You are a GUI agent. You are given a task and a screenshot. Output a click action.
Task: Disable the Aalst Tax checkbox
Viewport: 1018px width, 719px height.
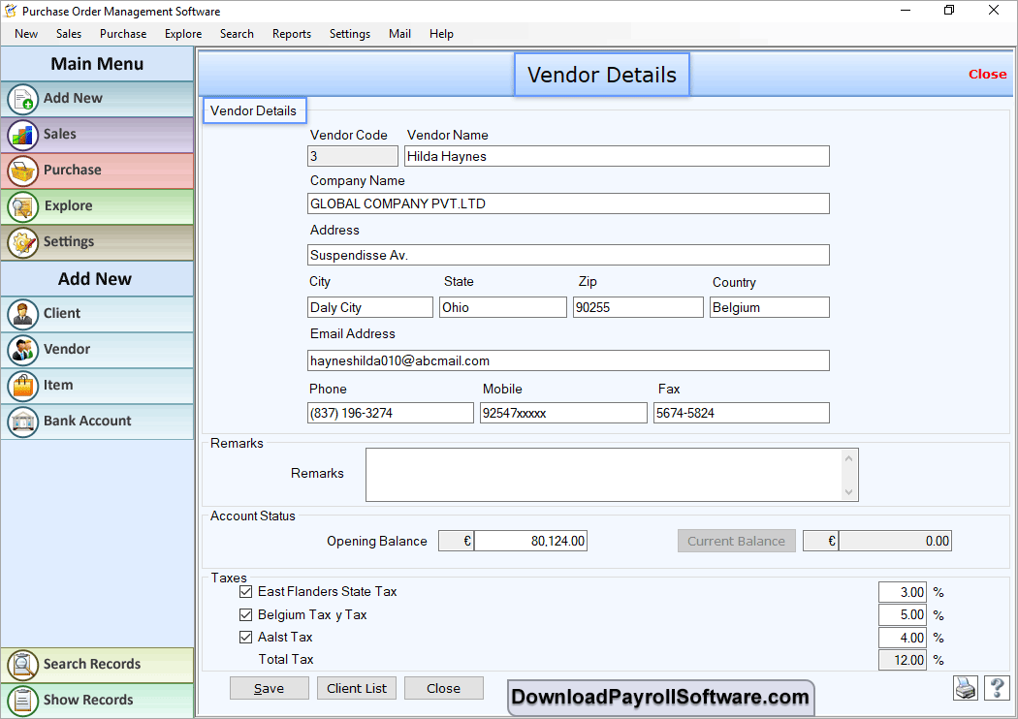246,638
